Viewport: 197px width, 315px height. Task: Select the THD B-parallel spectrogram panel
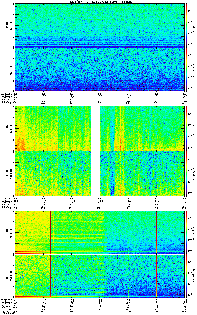pos(100,174)
